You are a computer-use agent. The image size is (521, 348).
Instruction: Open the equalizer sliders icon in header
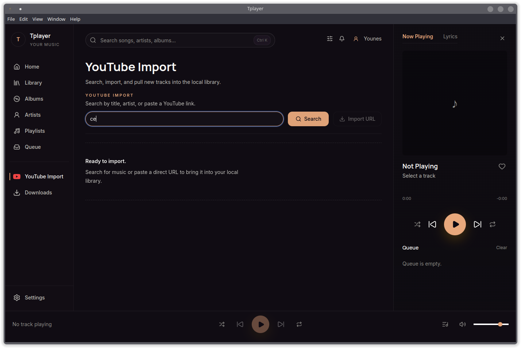pos(330,39)
